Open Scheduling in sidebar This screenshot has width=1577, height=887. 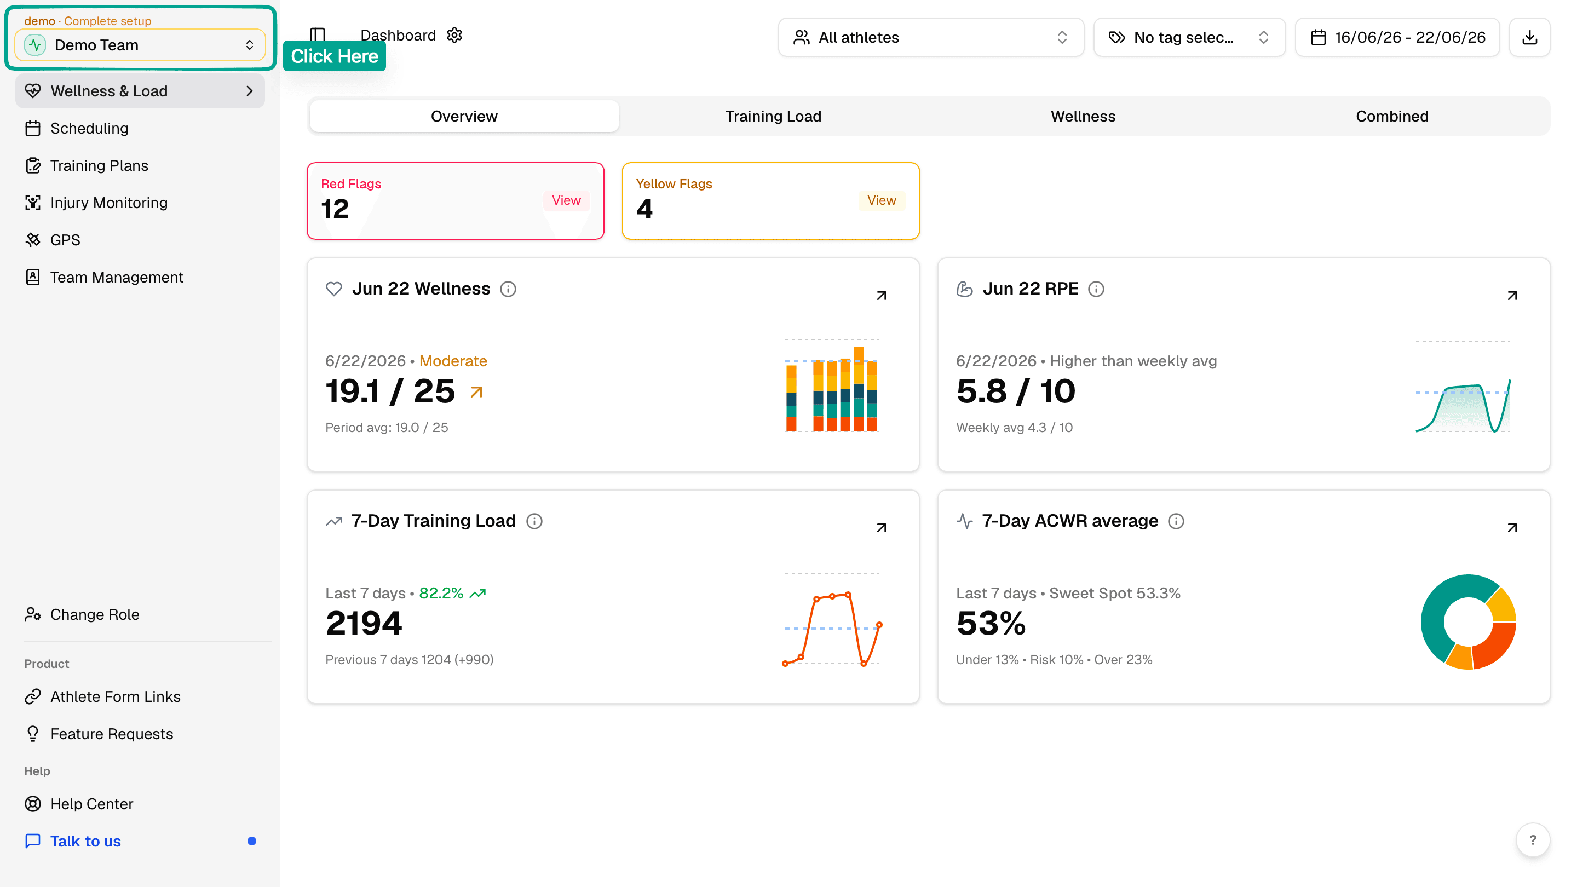[140, 129]
